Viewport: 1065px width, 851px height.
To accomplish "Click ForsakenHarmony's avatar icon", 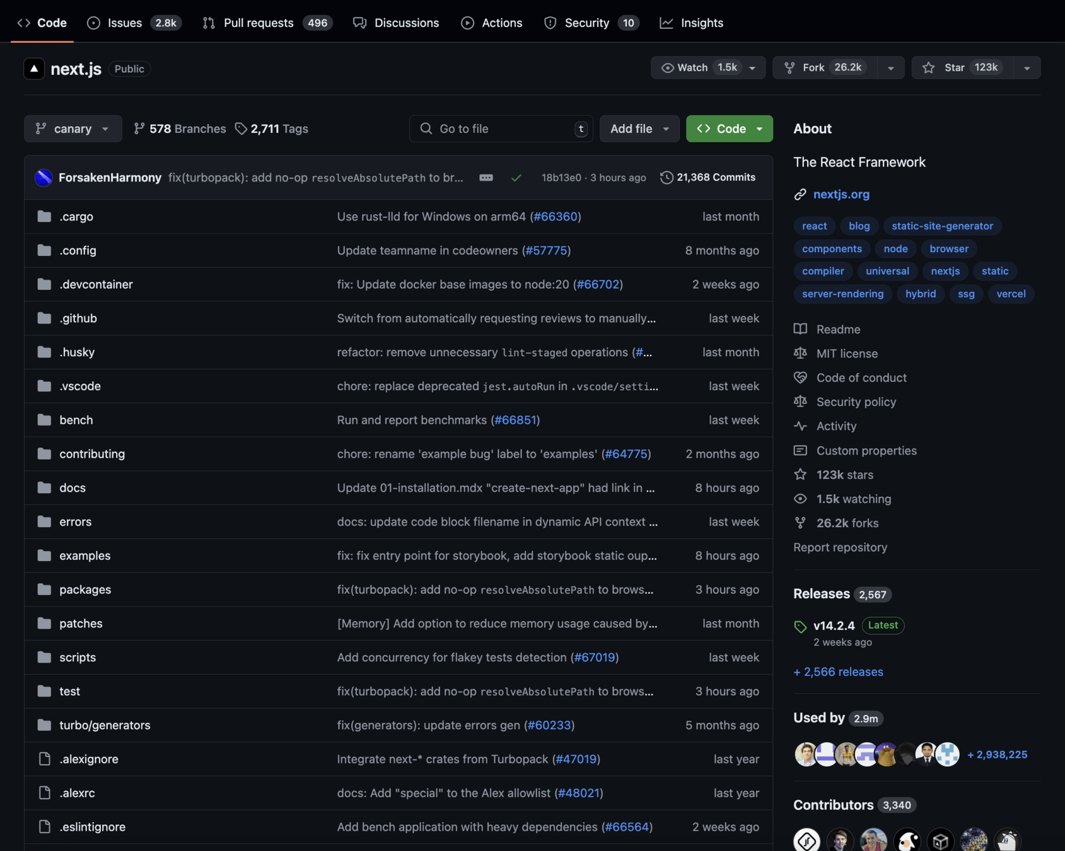I will pyautogui.click(x=44, y=178).
